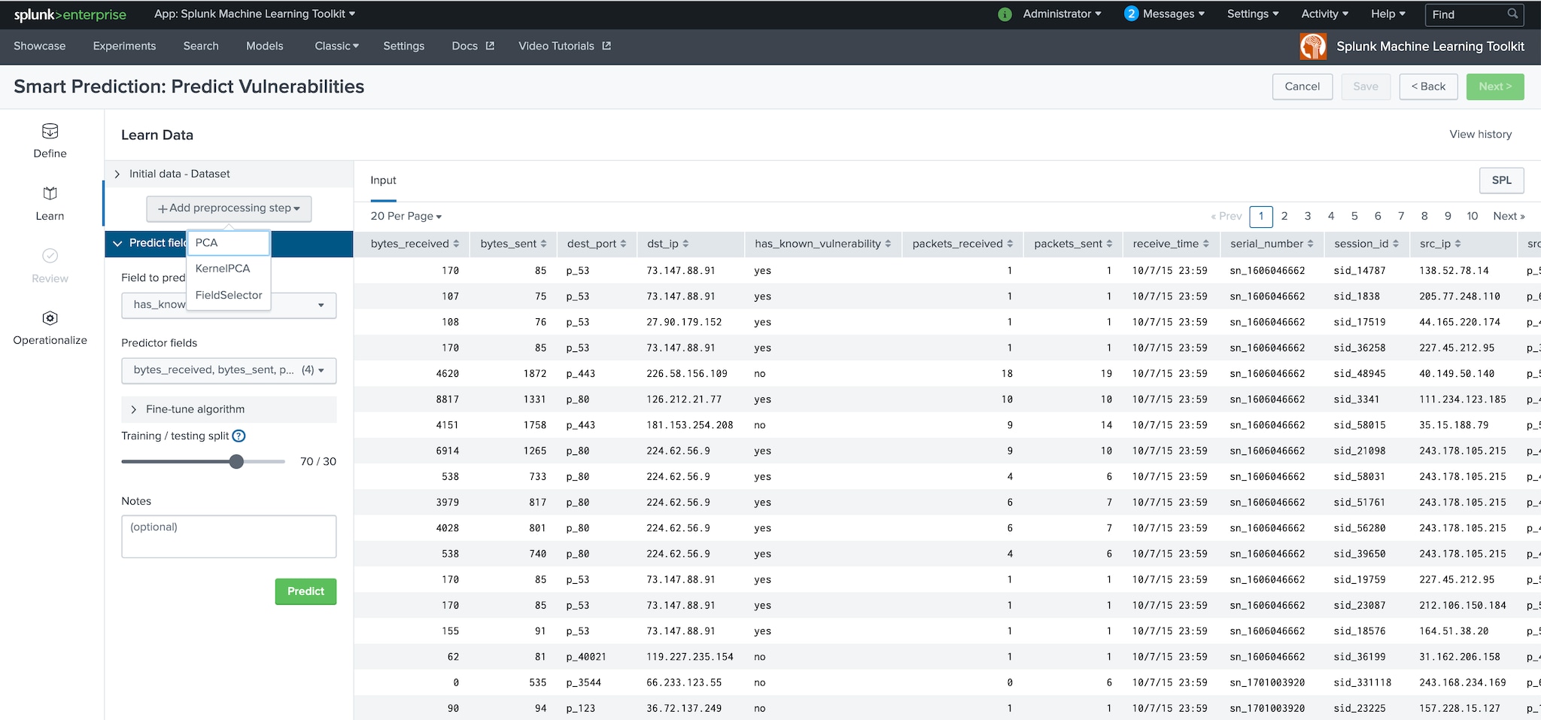The height and width of the screenshot is (720, 1541).
Task: Open the Activity dropdown
Action: [x=1324, y=14]
